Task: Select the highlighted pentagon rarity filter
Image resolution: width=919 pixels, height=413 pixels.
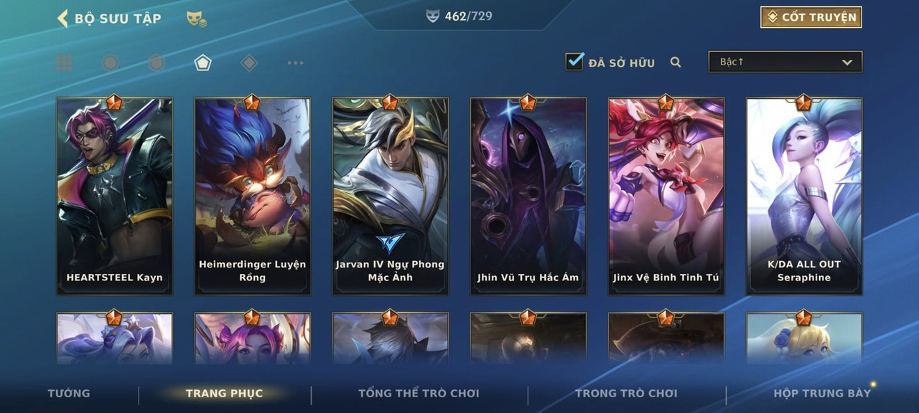Action: pyautogui.click(x=202, y=63)
